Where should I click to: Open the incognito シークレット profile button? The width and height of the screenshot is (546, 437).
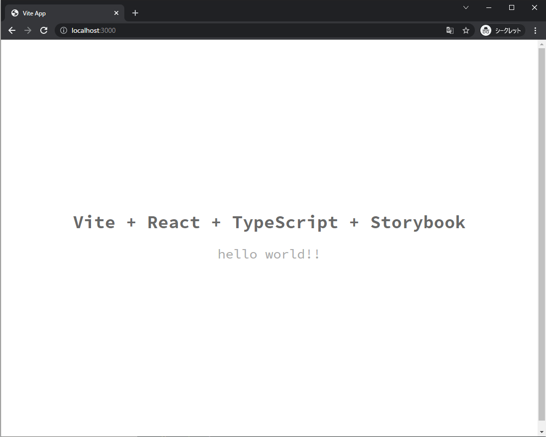click(x=501, y=31)
